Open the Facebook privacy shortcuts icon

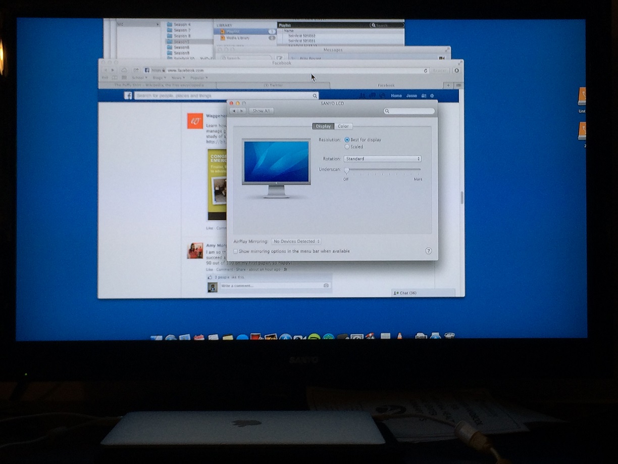(x=424, y=96)
